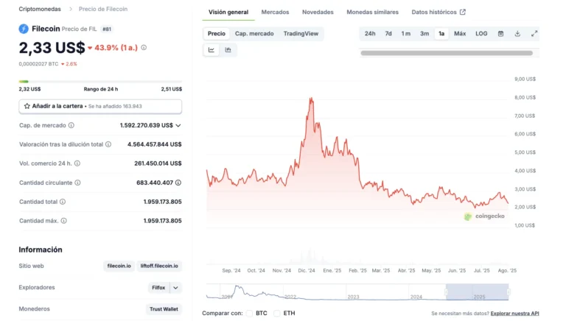Click the Filecoin logo icon
Viewport: 566px width, 321px height.
[24, 29]
